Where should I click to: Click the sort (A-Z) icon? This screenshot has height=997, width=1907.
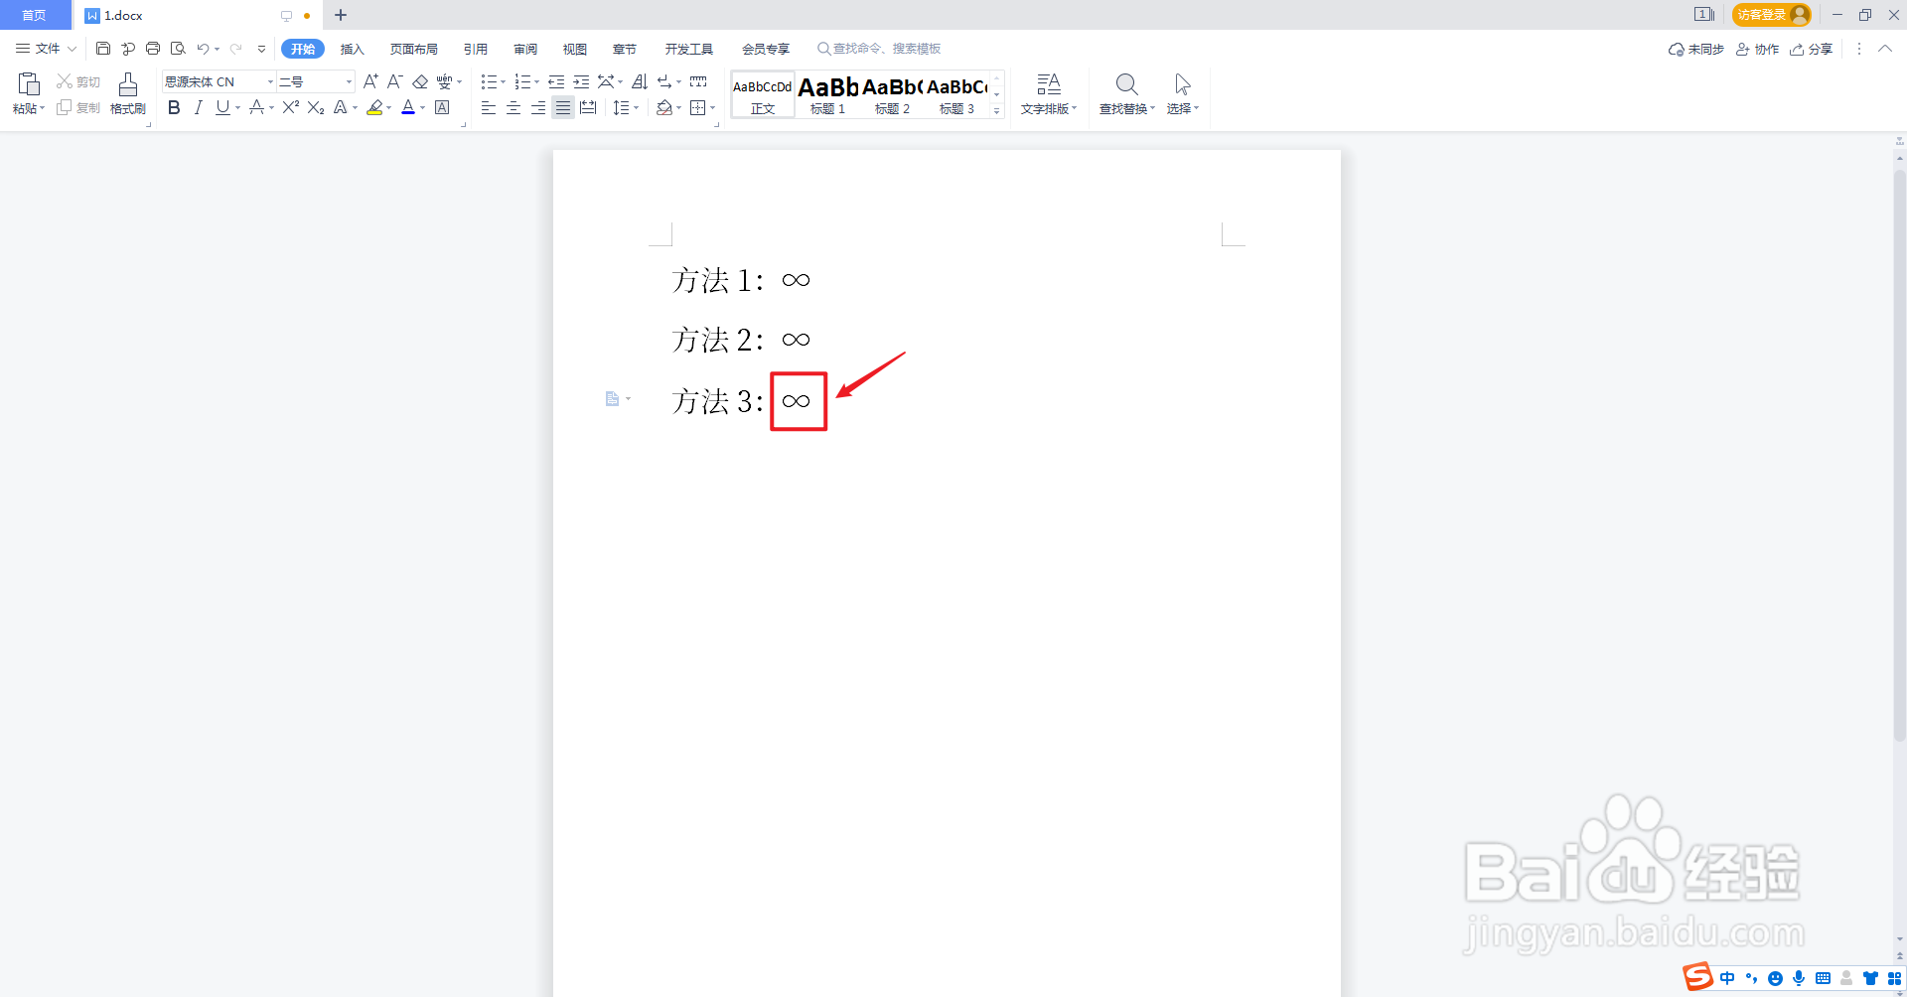(x=640, y=81)
